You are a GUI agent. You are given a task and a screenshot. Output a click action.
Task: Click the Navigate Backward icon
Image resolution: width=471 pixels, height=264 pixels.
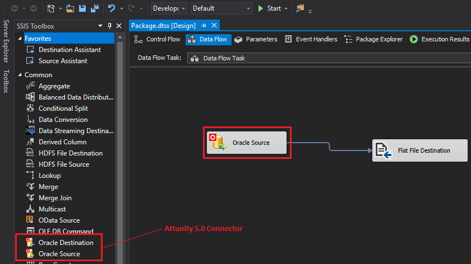[x=15, y=8]
